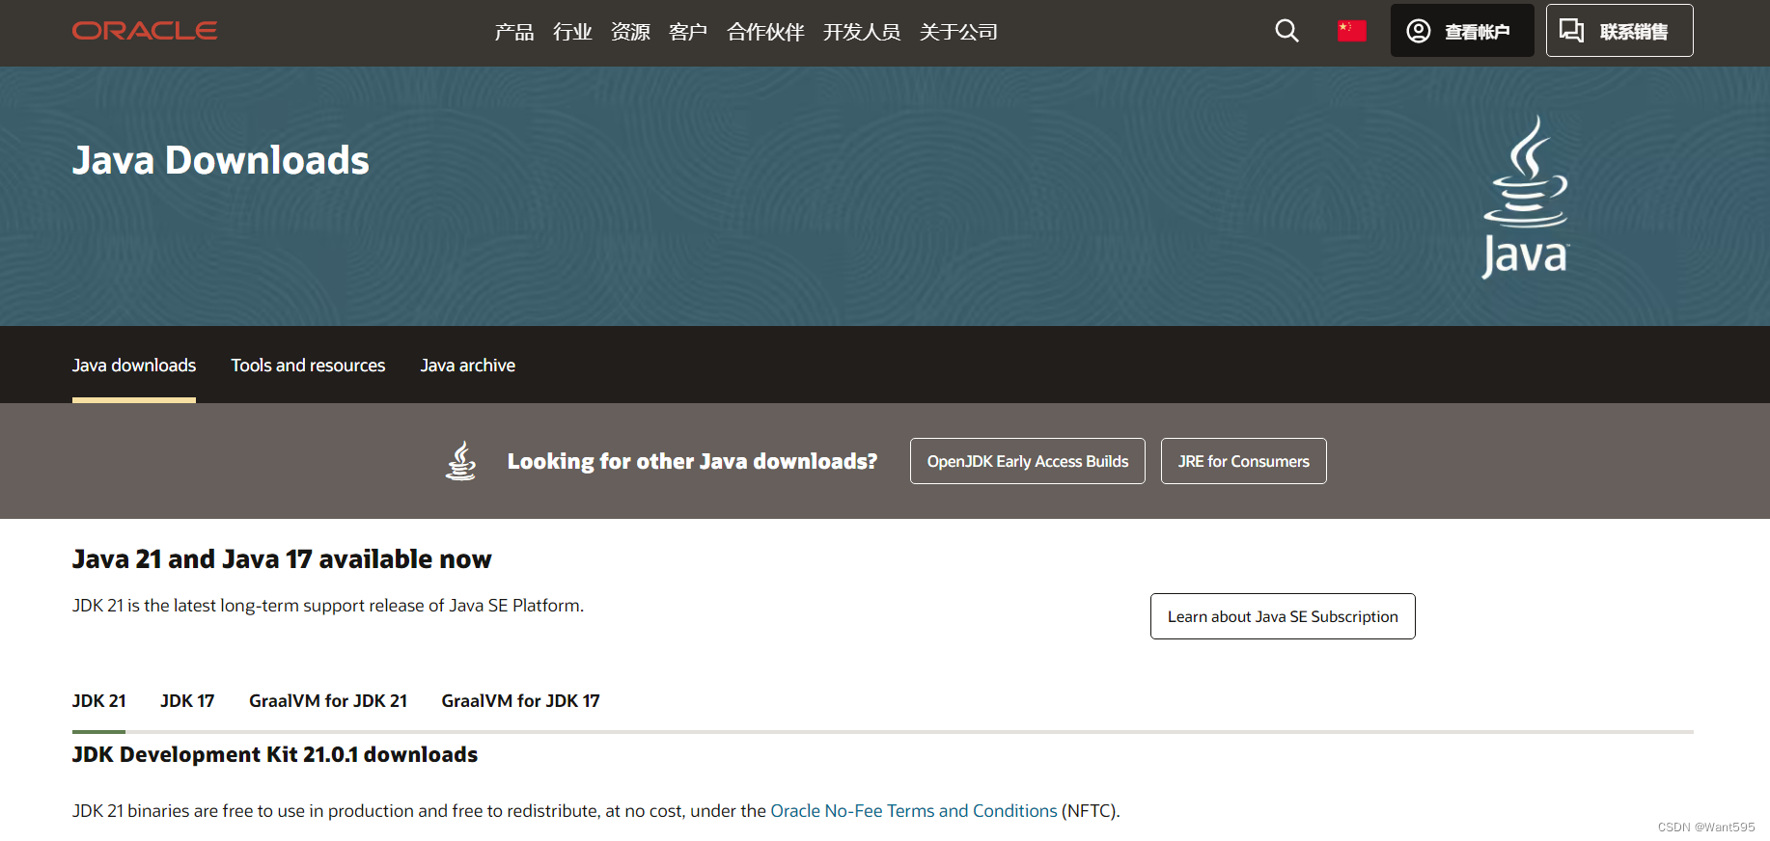This screenshot has width=1770, height=841.
Task: Click "Java 21 and Java 17 available now" heading
Action: [x=282, y=559]
